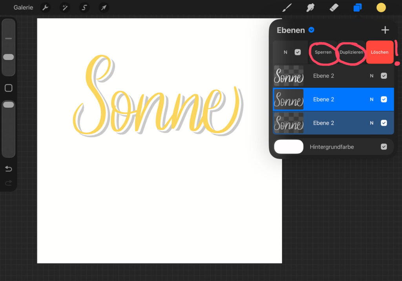Toggle visibility of dark-blue Ebene 2 layer

(x=384, y=123)
